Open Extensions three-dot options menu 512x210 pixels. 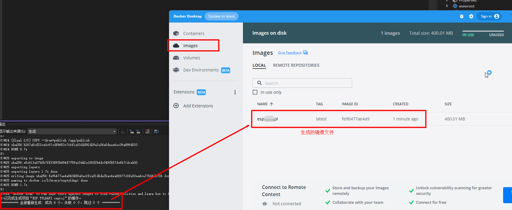(235, 92)
